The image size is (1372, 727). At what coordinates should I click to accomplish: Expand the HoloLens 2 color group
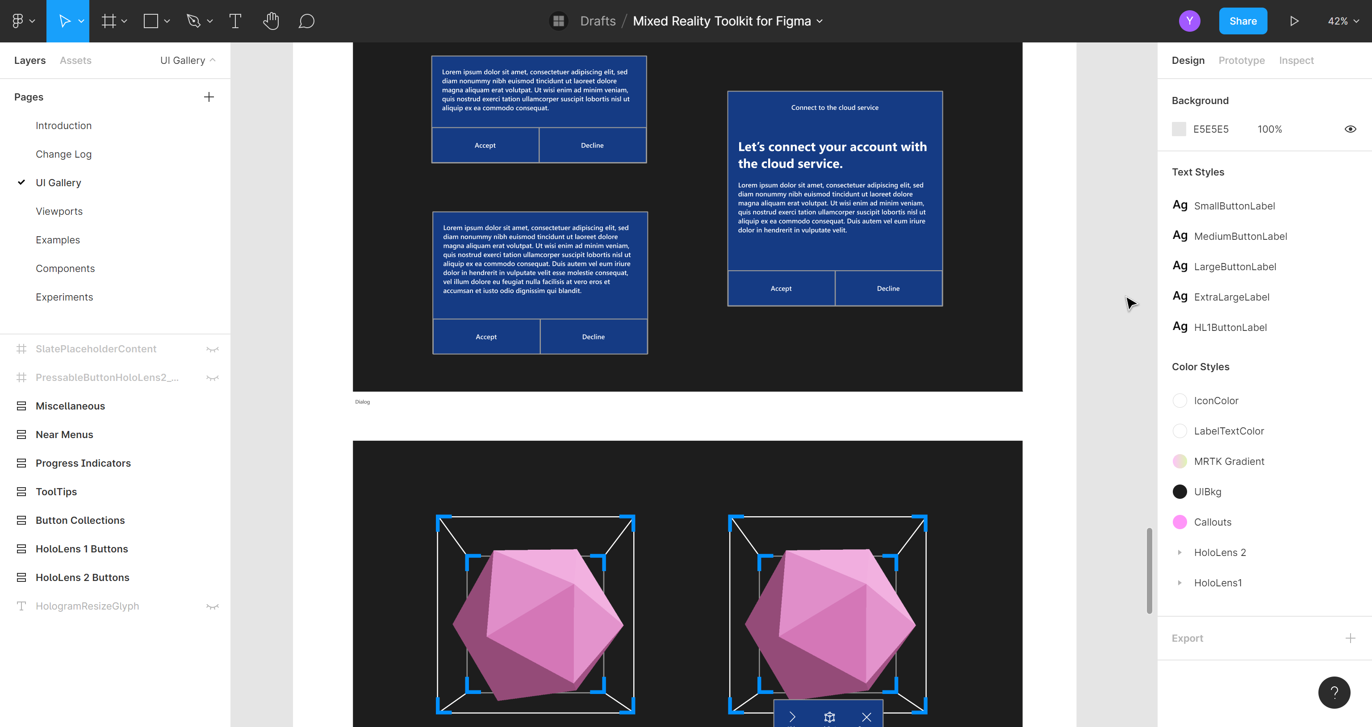(1180, 552)
